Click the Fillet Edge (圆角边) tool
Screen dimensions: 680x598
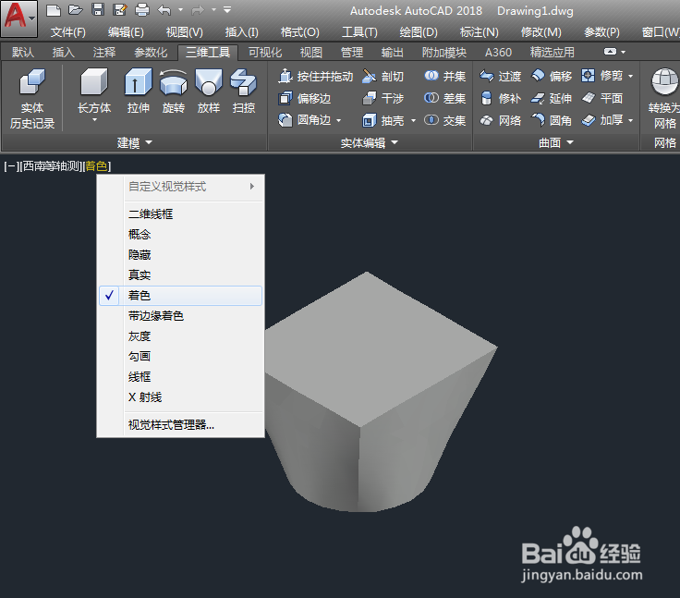(304, 120)
